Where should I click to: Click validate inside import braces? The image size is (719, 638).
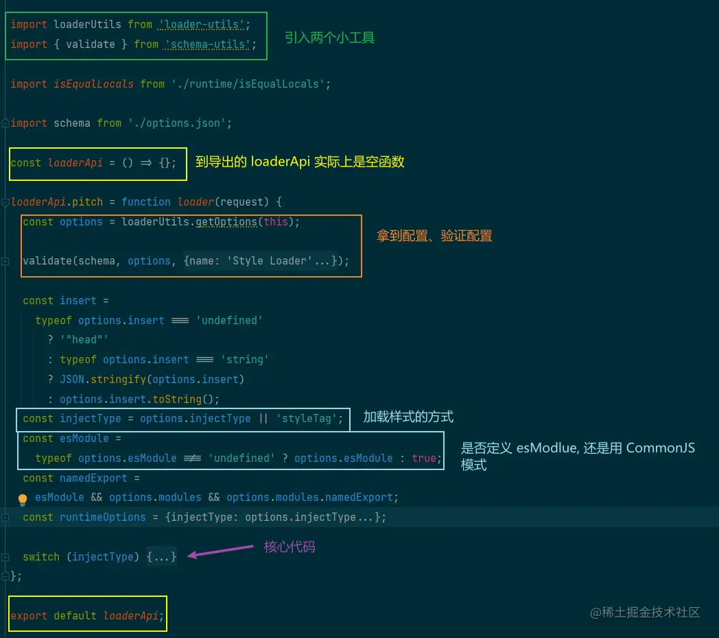click(x=91, y=45)
